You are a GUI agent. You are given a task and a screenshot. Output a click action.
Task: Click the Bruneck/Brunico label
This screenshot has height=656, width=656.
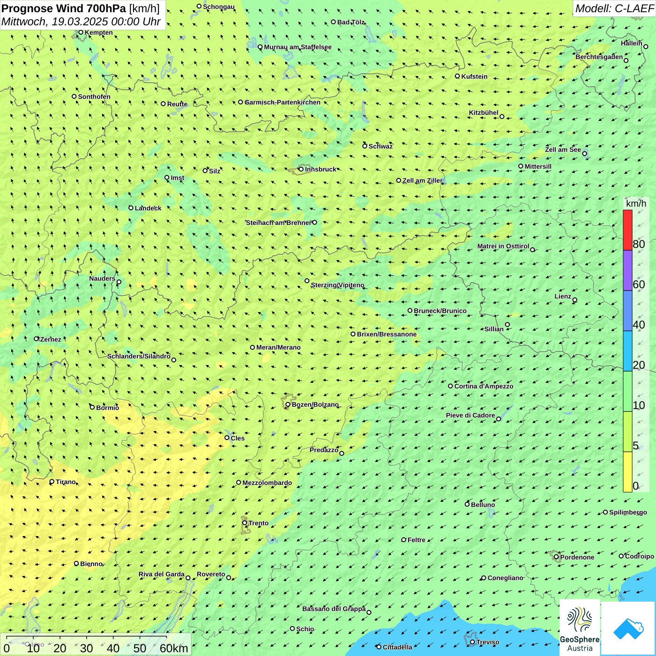click(440, 311)
